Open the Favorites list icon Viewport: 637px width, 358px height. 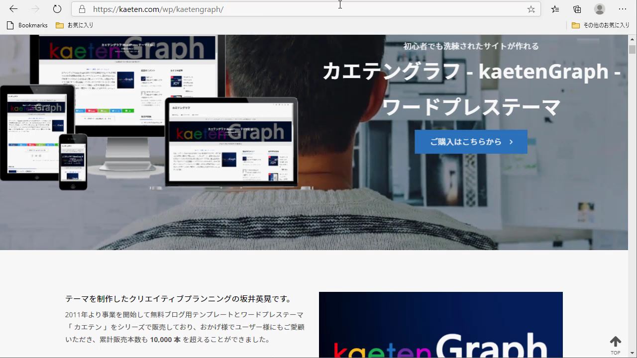[555, 9]
